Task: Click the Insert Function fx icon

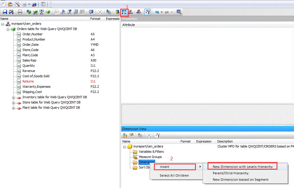Action: pos(63,12)
